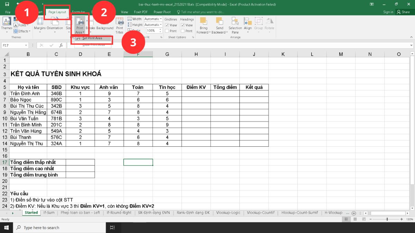Collapse the ribbon with the chevron

tap(411, 37)
